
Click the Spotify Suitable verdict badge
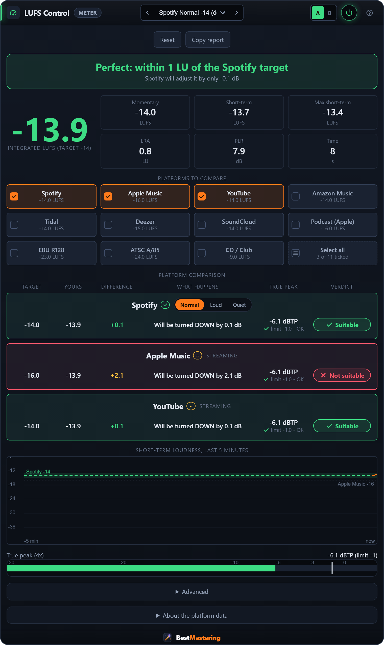[342, 325]
